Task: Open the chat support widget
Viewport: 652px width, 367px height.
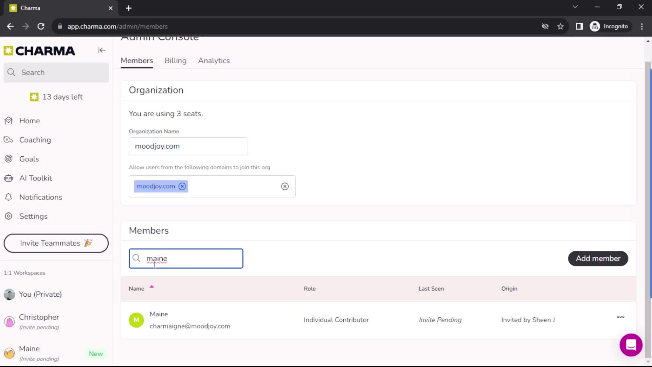Action: tap(631, 345)
